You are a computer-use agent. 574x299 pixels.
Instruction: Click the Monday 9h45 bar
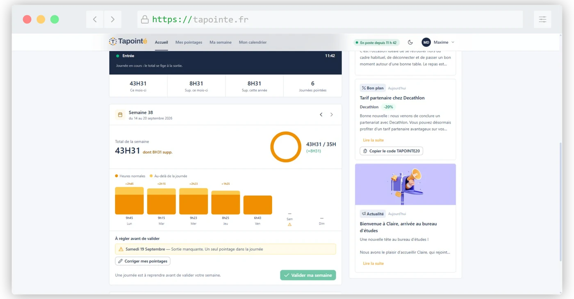pos(129,201)
